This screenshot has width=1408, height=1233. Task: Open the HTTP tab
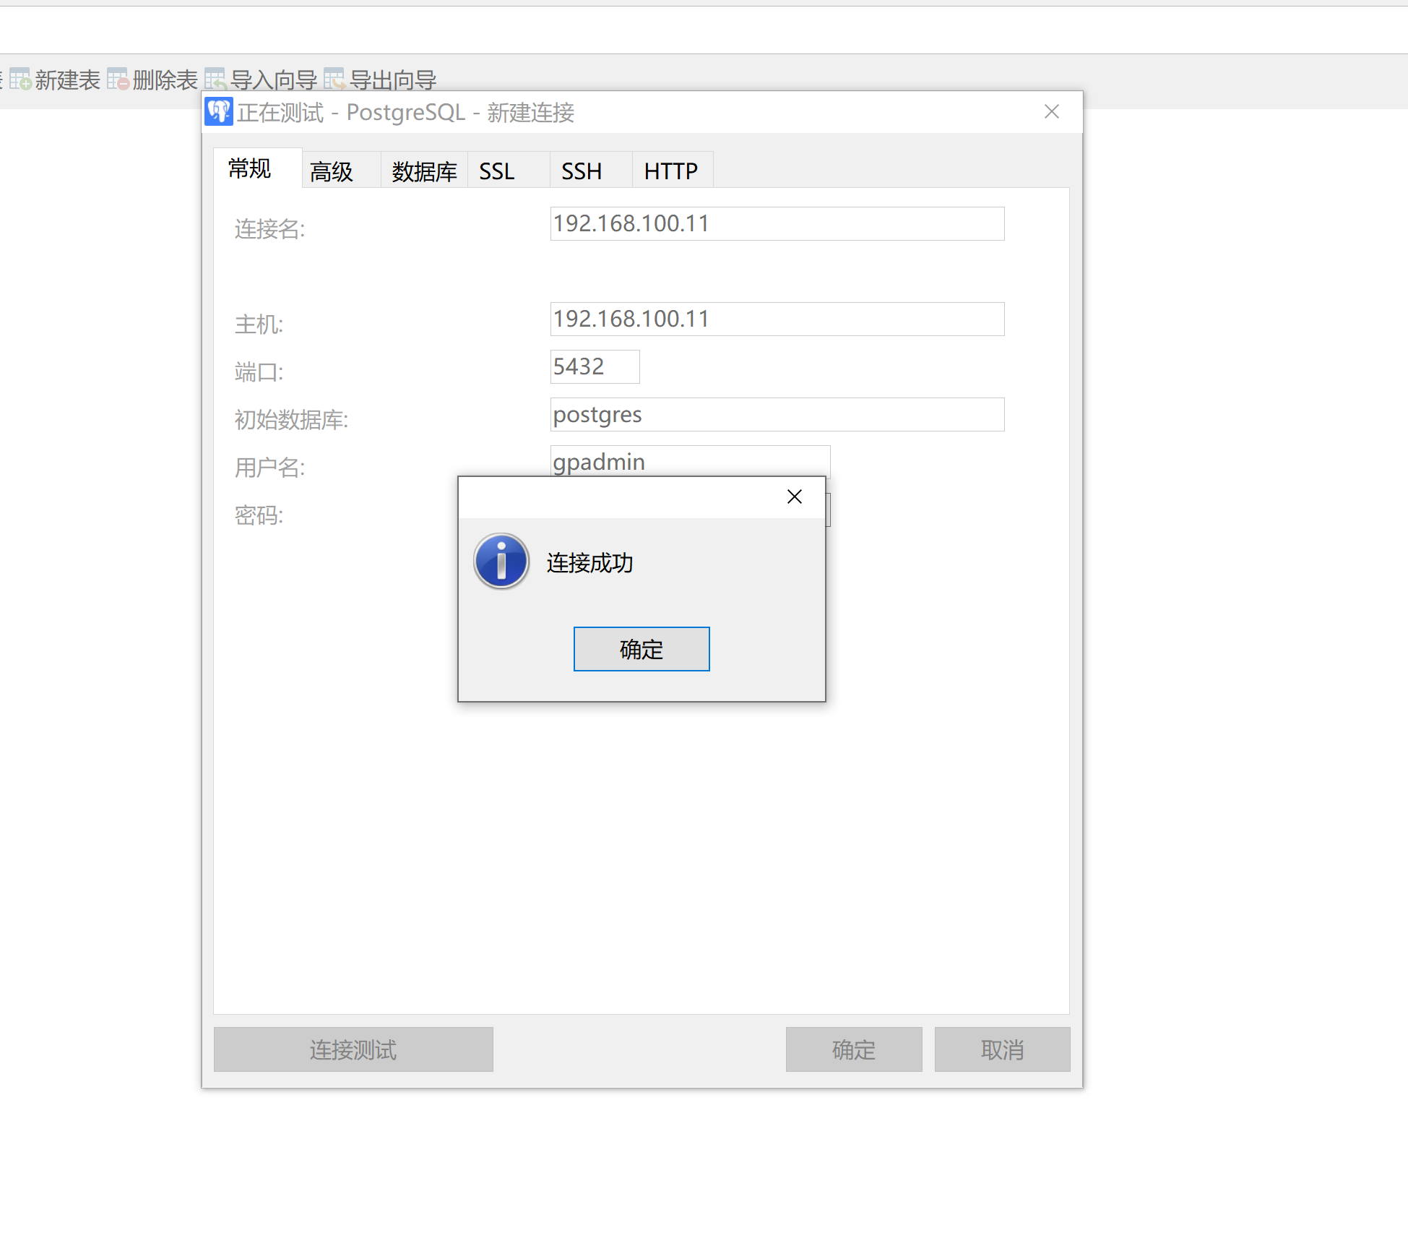[673, 171]
